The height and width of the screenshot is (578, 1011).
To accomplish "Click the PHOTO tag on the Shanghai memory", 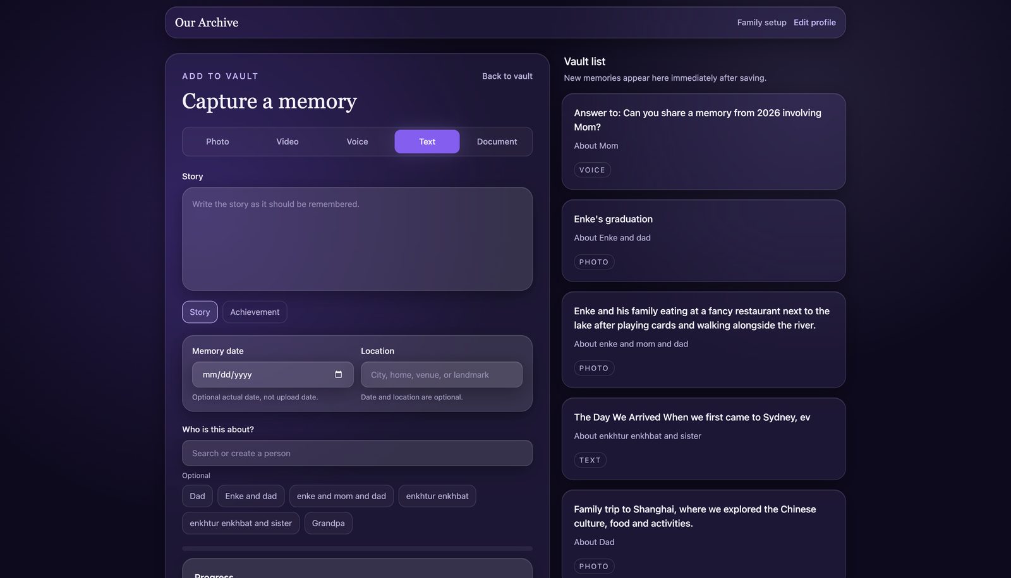I will coord(594,566).
